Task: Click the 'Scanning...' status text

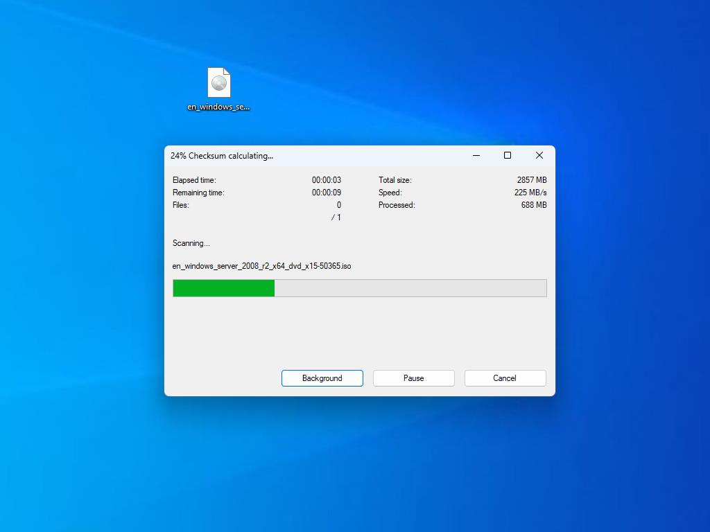Action: click(x=191, y=243)
